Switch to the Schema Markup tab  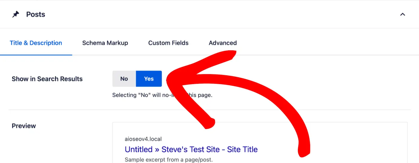(105, 43)
